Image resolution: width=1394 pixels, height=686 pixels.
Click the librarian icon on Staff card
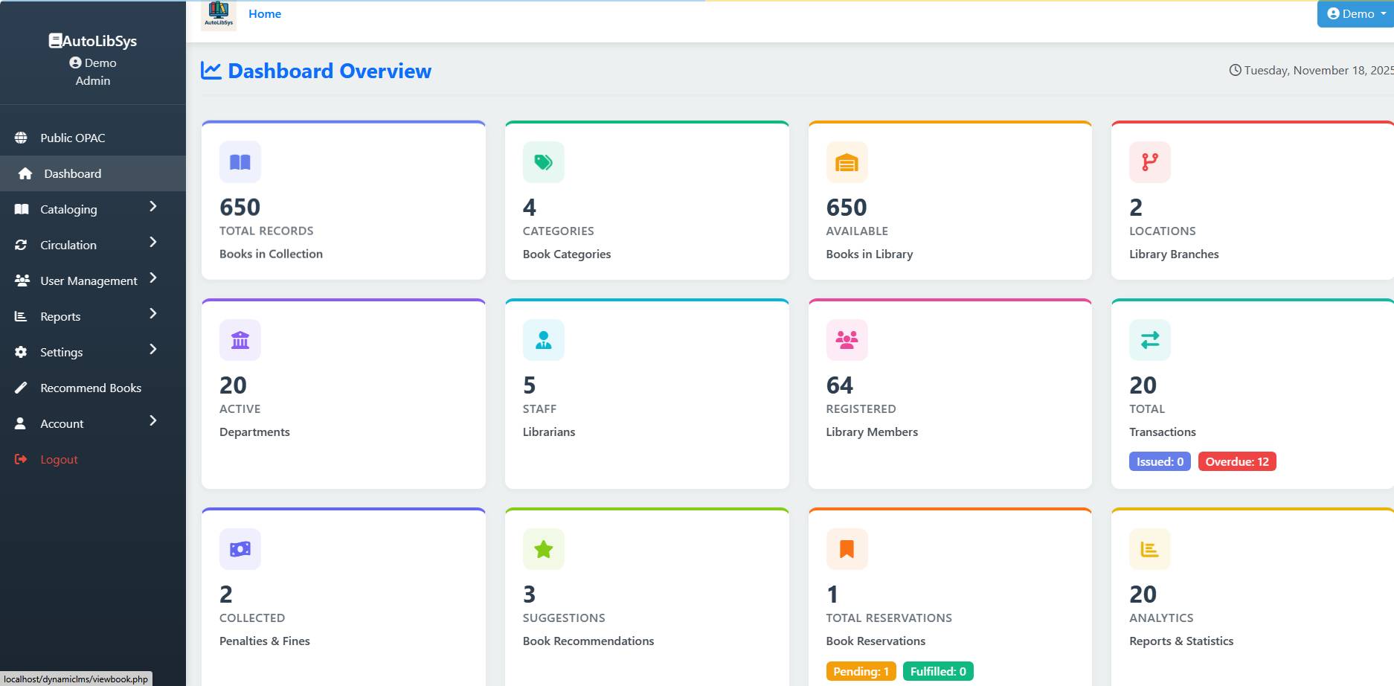click(x=543, y=340)
